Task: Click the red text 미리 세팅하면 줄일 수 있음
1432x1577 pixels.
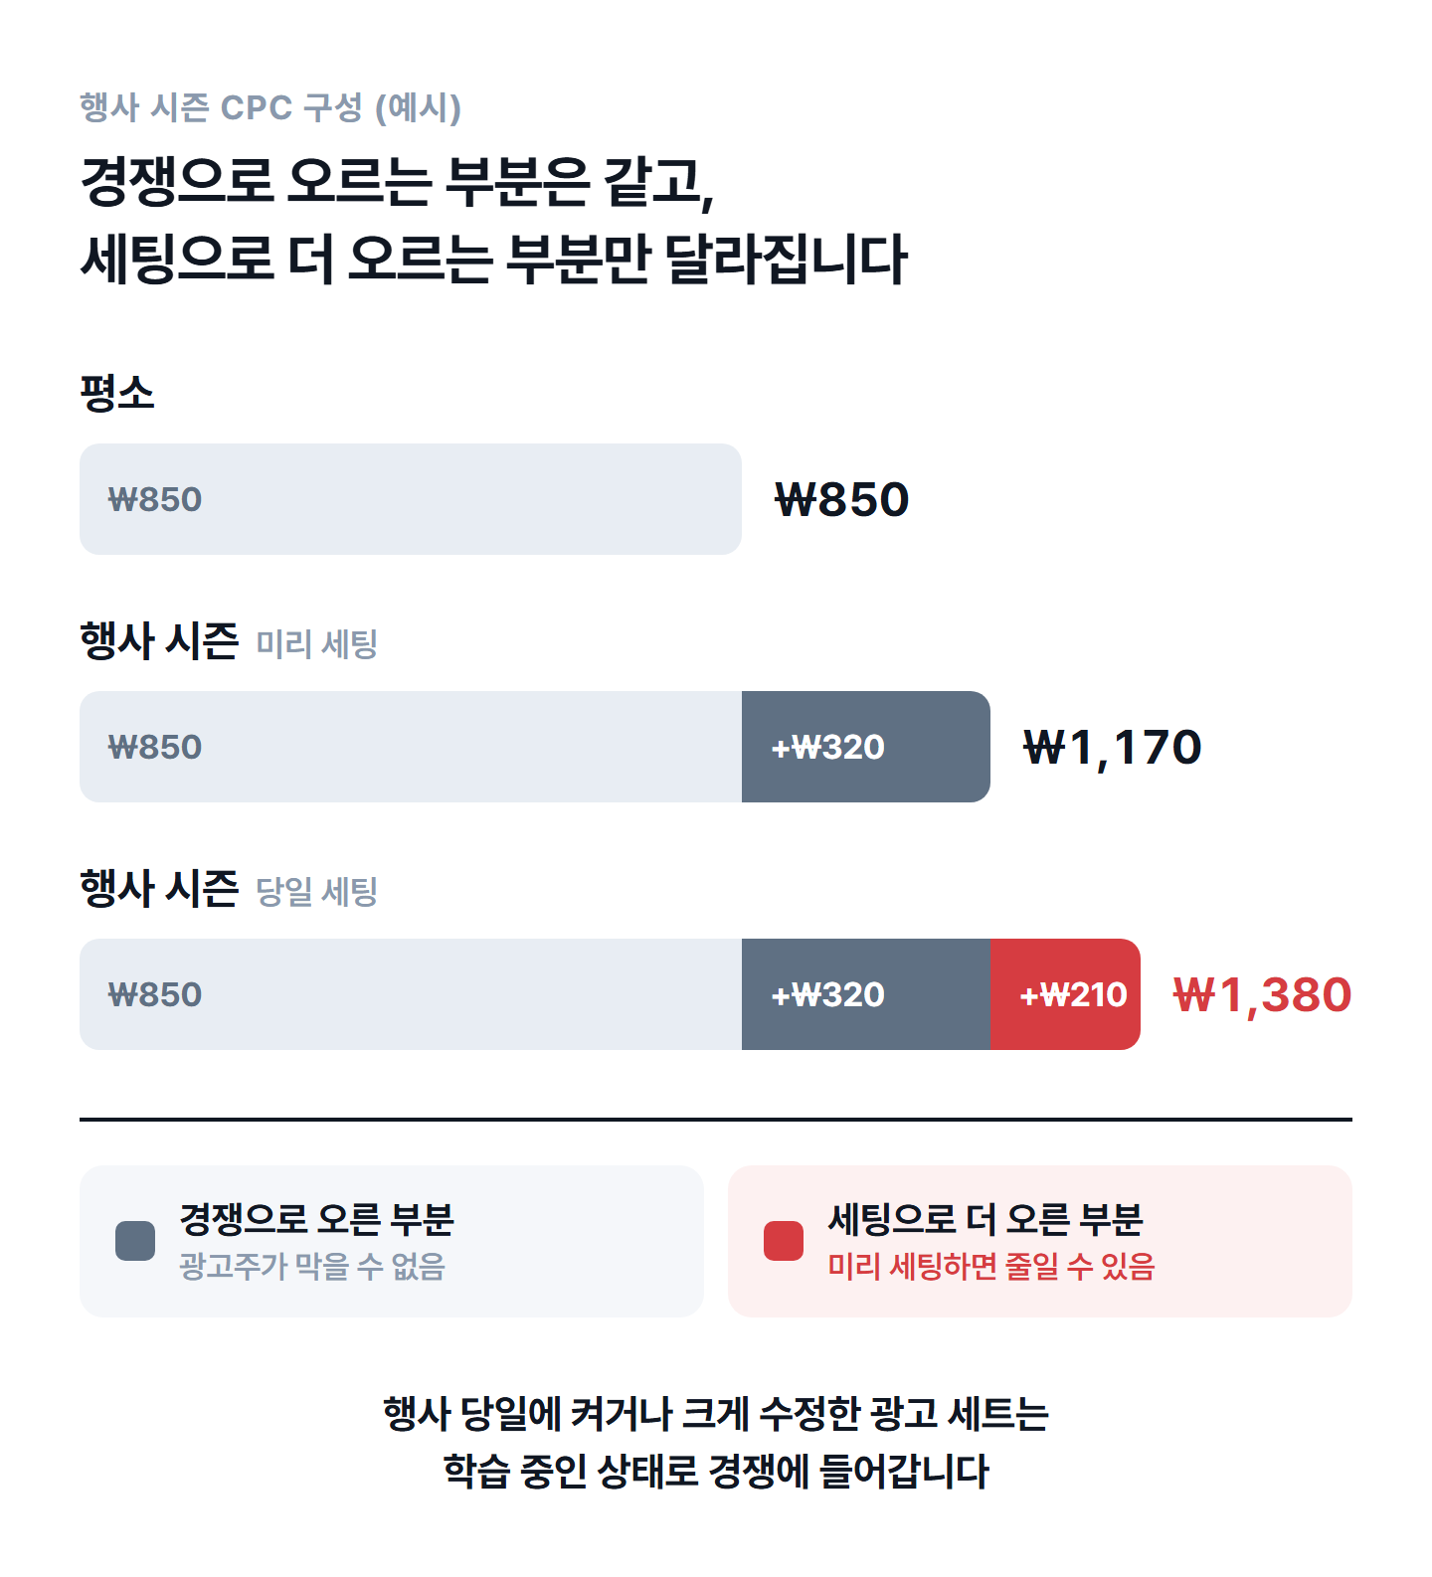Action: (990, 1266)
